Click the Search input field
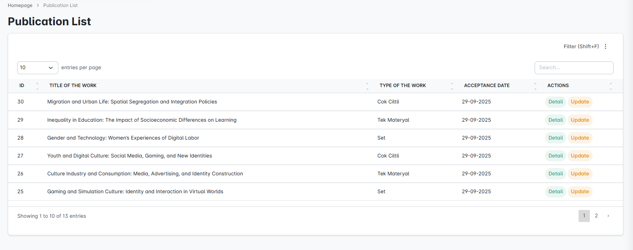This screenshot has height=250, width=633. tap(574, 68)
